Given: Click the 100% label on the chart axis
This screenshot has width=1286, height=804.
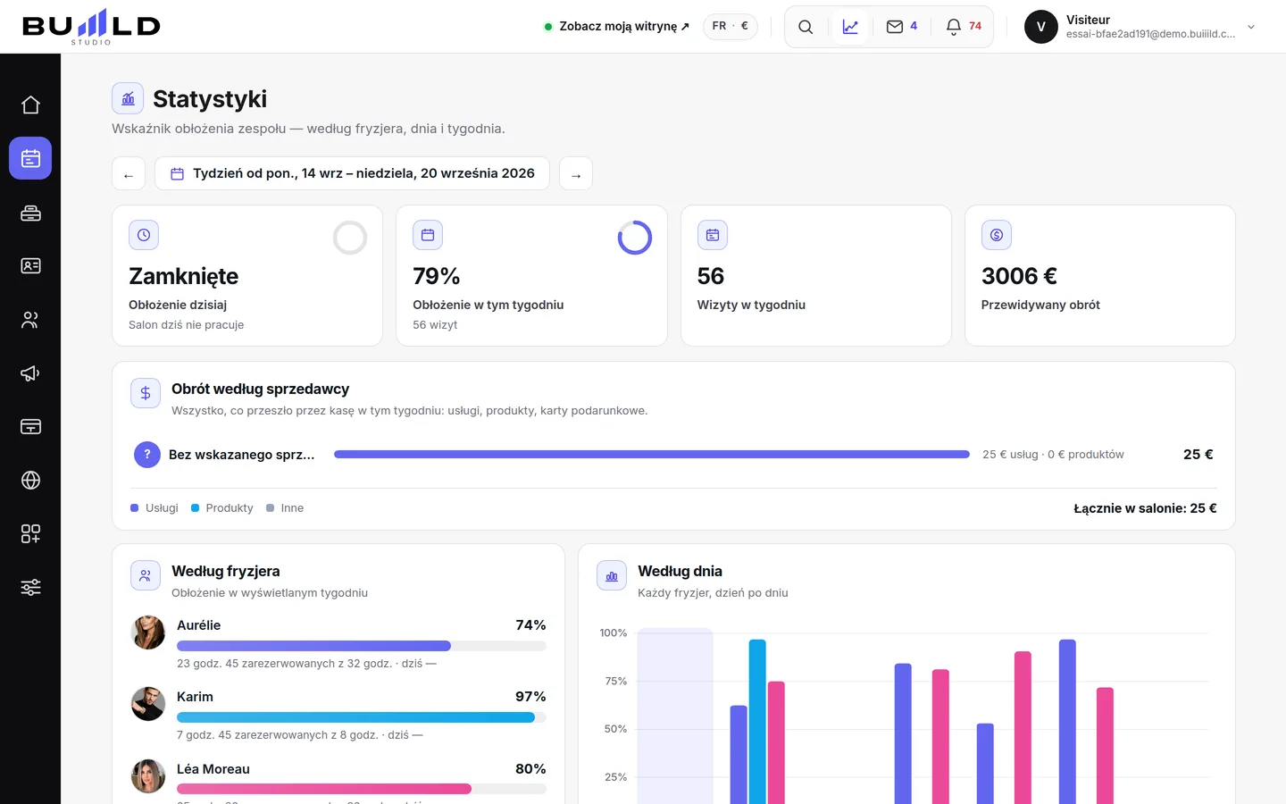Looking at the screenshot, I should (614, 633).
